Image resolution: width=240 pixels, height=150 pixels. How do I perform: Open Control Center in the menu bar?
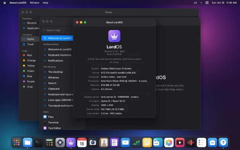tap(207, 3)
